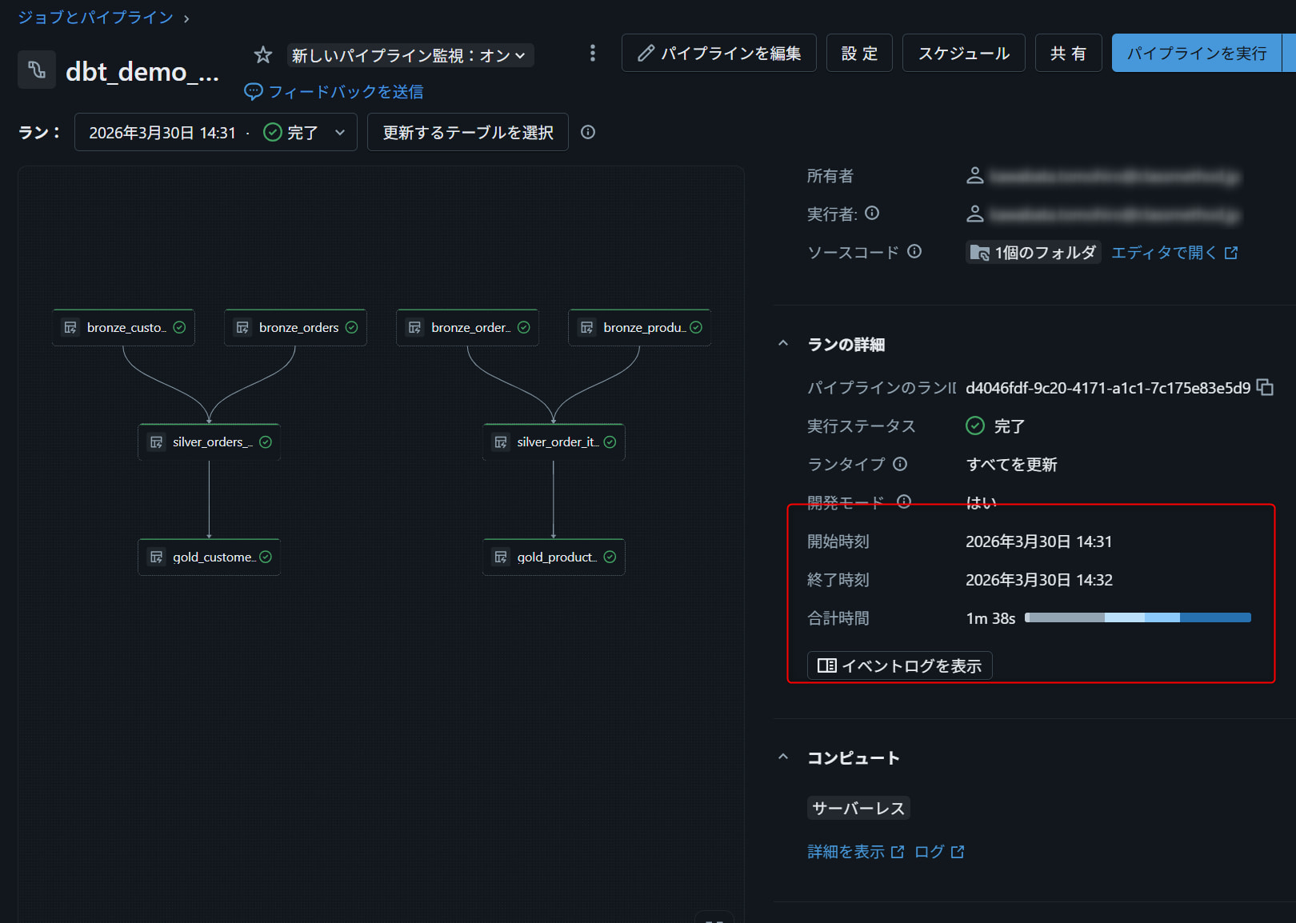Select the gold_product graph node

(x=554, y=557)
